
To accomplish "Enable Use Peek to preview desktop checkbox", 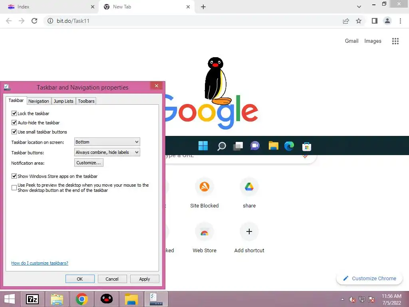I will click(x=14, y=188).
